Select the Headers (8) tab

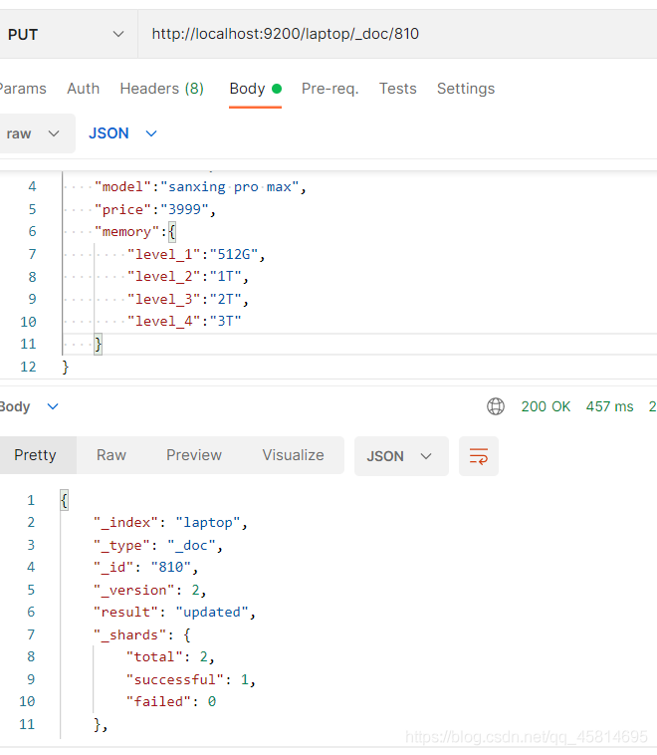coord(161,89)
